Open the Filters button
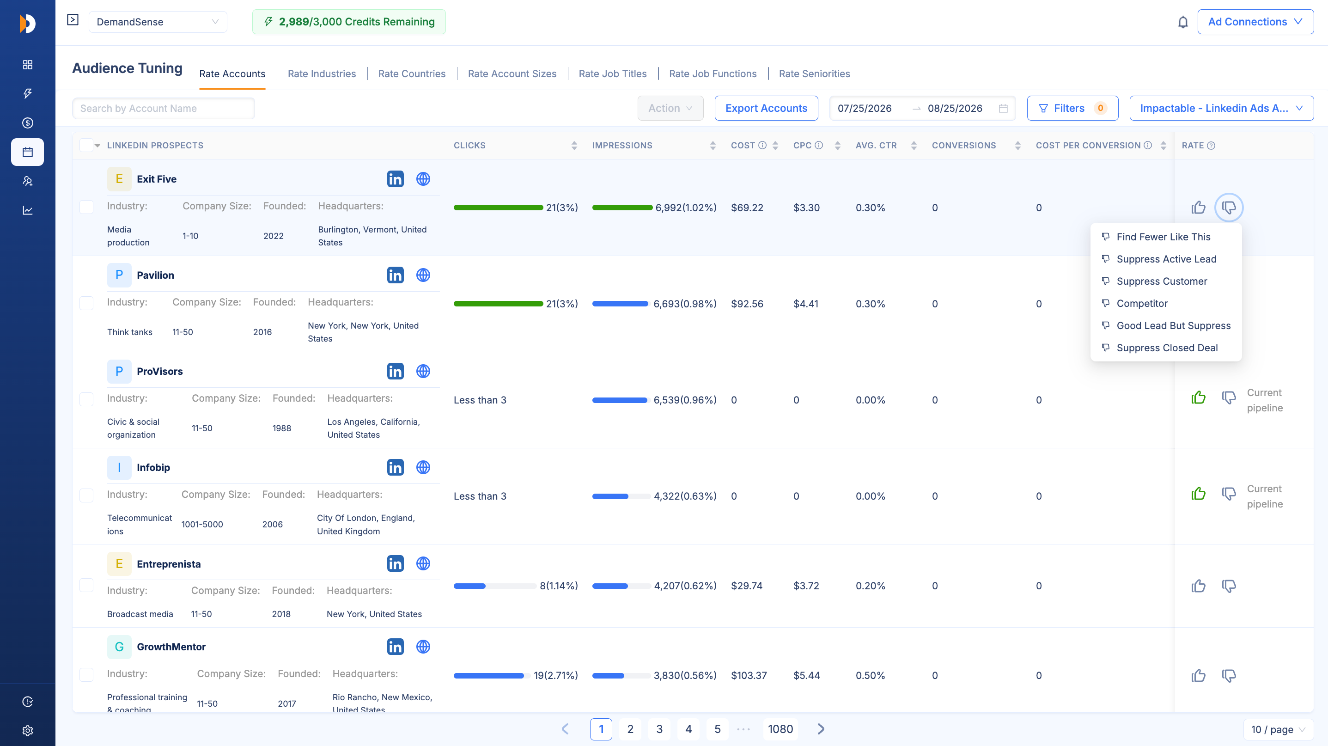 pyautogui.click(x=1072, y=108)
